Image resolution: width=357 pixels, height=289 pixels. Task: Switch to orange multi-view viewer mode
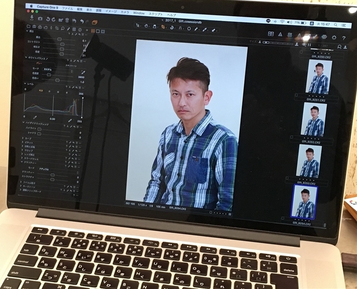click(93, 31)
